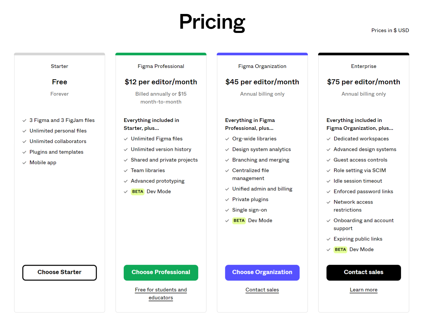
Task: Click checkmark beside Unlimited Figma files
Action: click(x=126, y=139)
